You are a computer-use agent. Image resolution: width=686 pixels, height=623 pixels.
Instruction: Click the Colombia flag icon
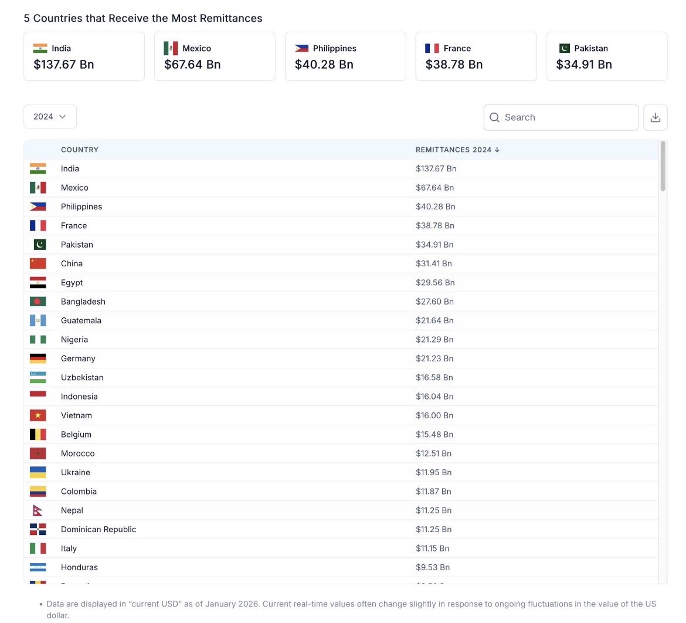[38, 491]
